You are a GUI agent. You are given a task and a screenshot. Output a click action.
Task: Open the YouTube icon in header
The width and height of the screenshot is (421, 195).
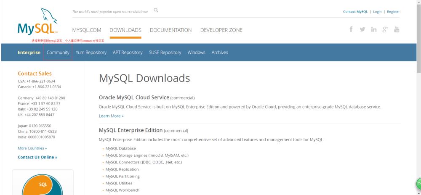pos(397,29)
